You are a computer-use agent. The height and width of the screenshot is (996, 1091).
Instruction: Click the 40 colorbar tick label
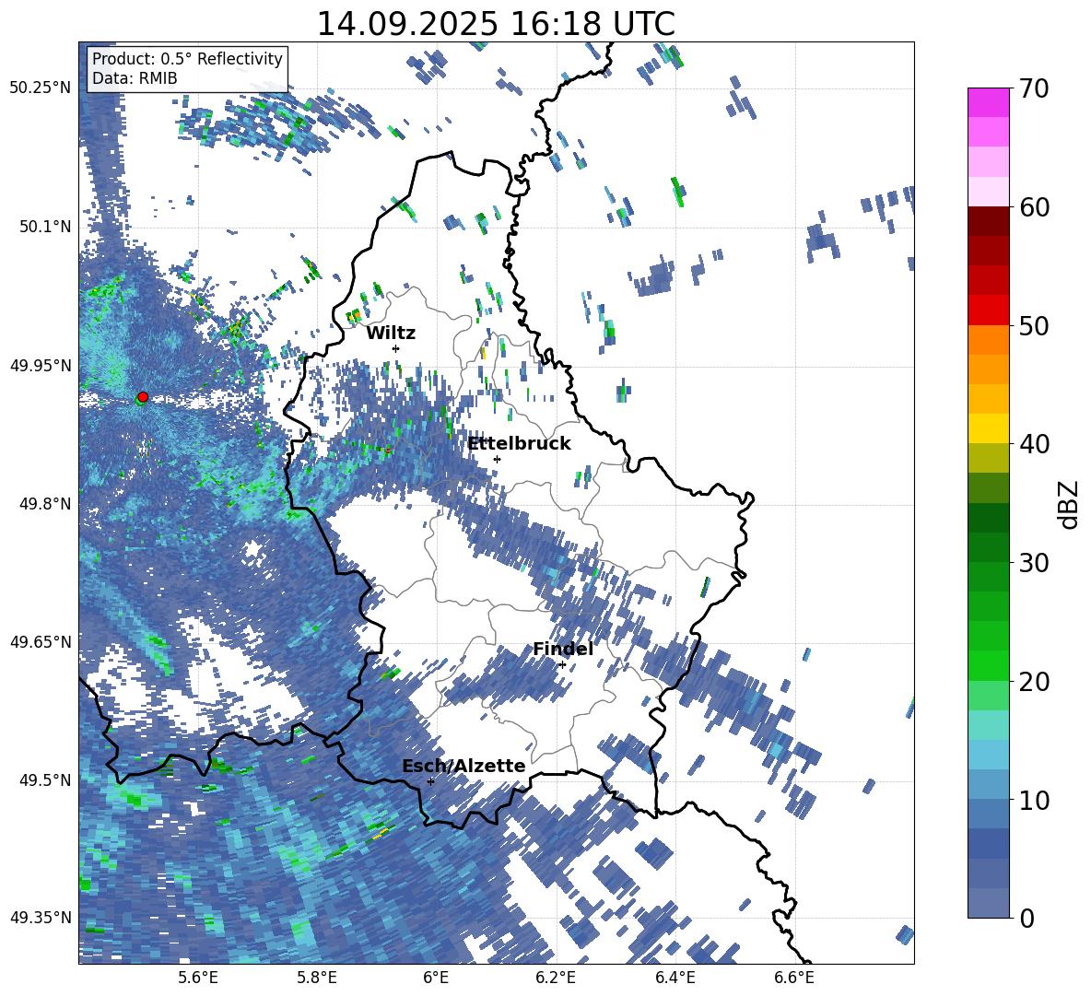coord(1034,444)
